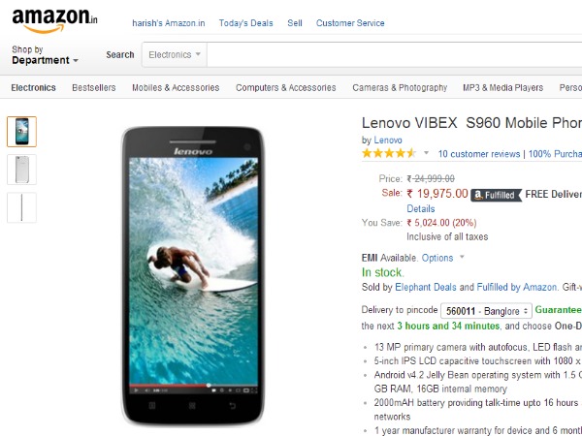Select the front view phone thumbnail
This screenshot has width=582, height=436.
point(22,132)
